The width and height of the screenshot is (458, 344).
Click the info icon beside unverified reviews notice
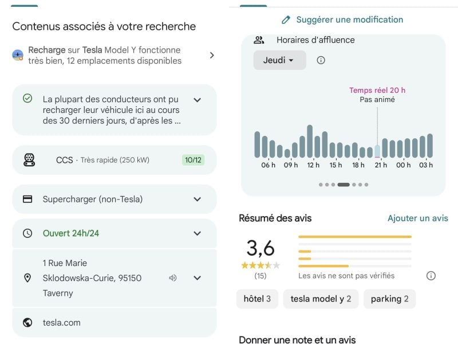[431, 276]
